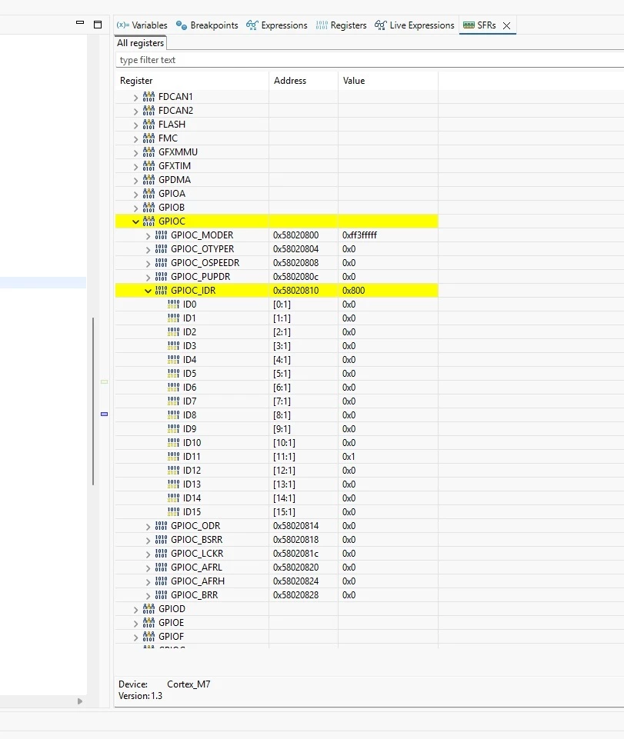Click the blue overview ruler marker

[104, 414]
